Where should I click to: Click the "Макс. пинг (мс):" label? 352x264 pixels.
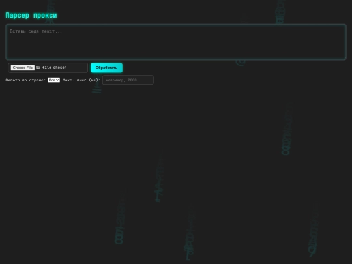[81, 80]
